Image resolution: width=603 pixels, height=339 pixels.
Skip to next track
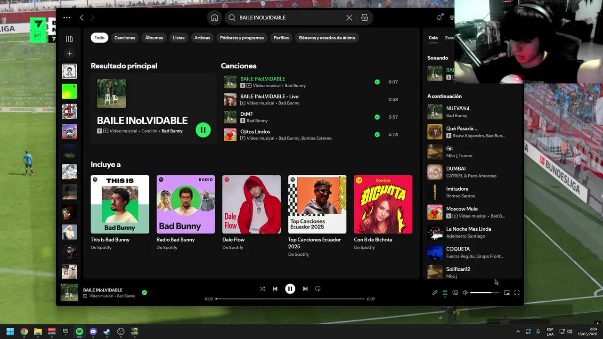pyautogui.click(x=305, y=289)
